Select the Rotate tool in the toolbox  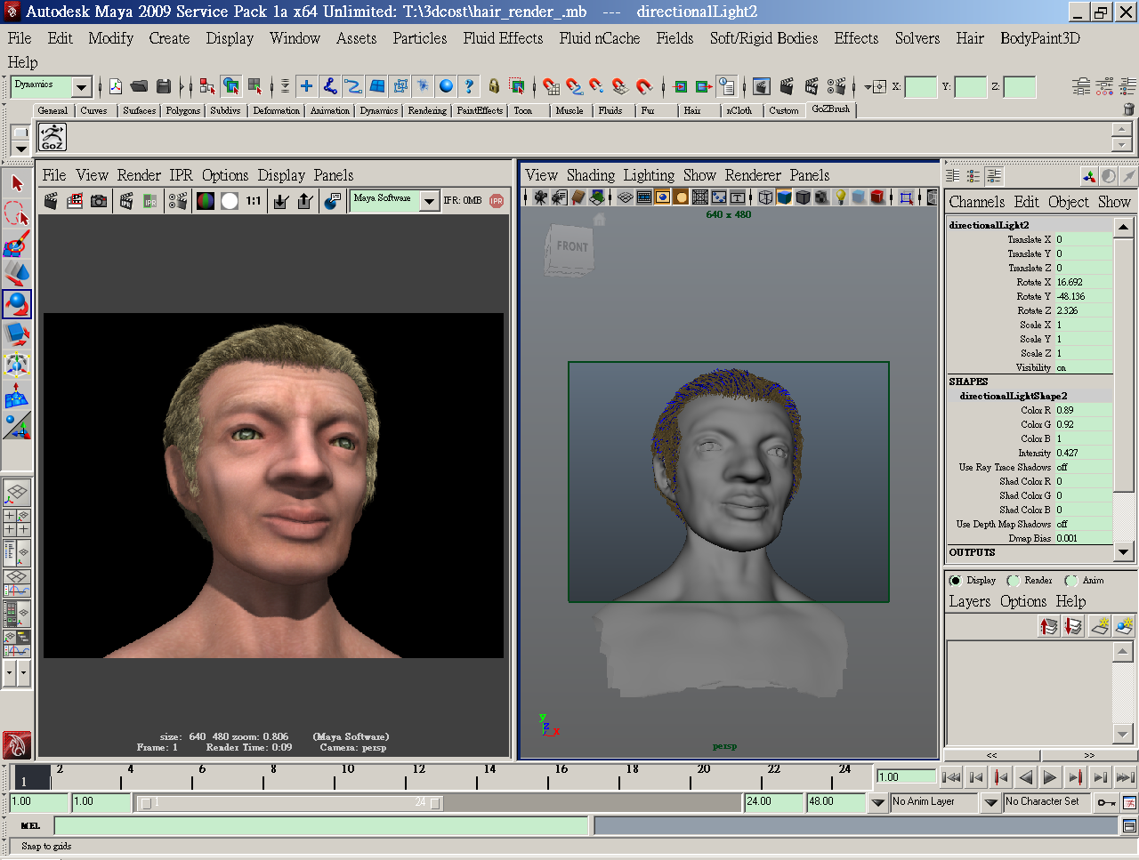coord(17,304)
